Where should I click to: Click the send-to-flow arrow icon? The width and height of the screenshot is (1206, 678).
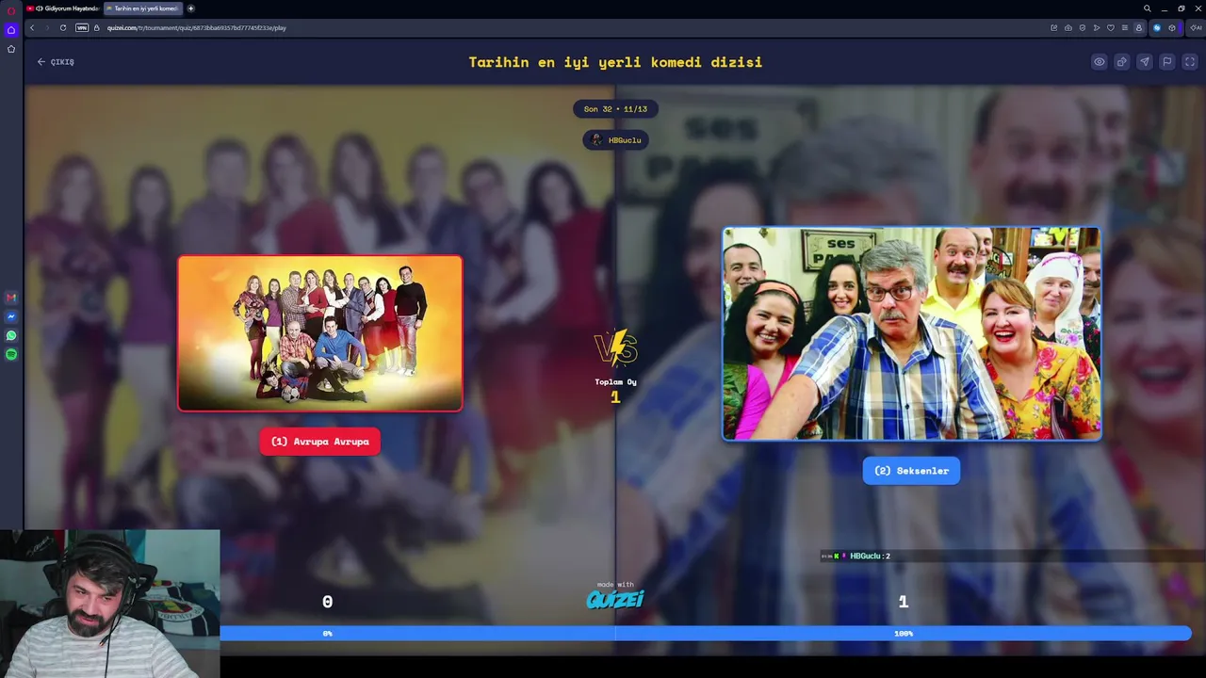point(1097,27)
